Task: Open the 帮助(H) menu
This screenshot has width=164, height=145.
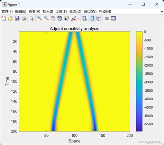Action: pyautogui.click(x=105, y=11)
